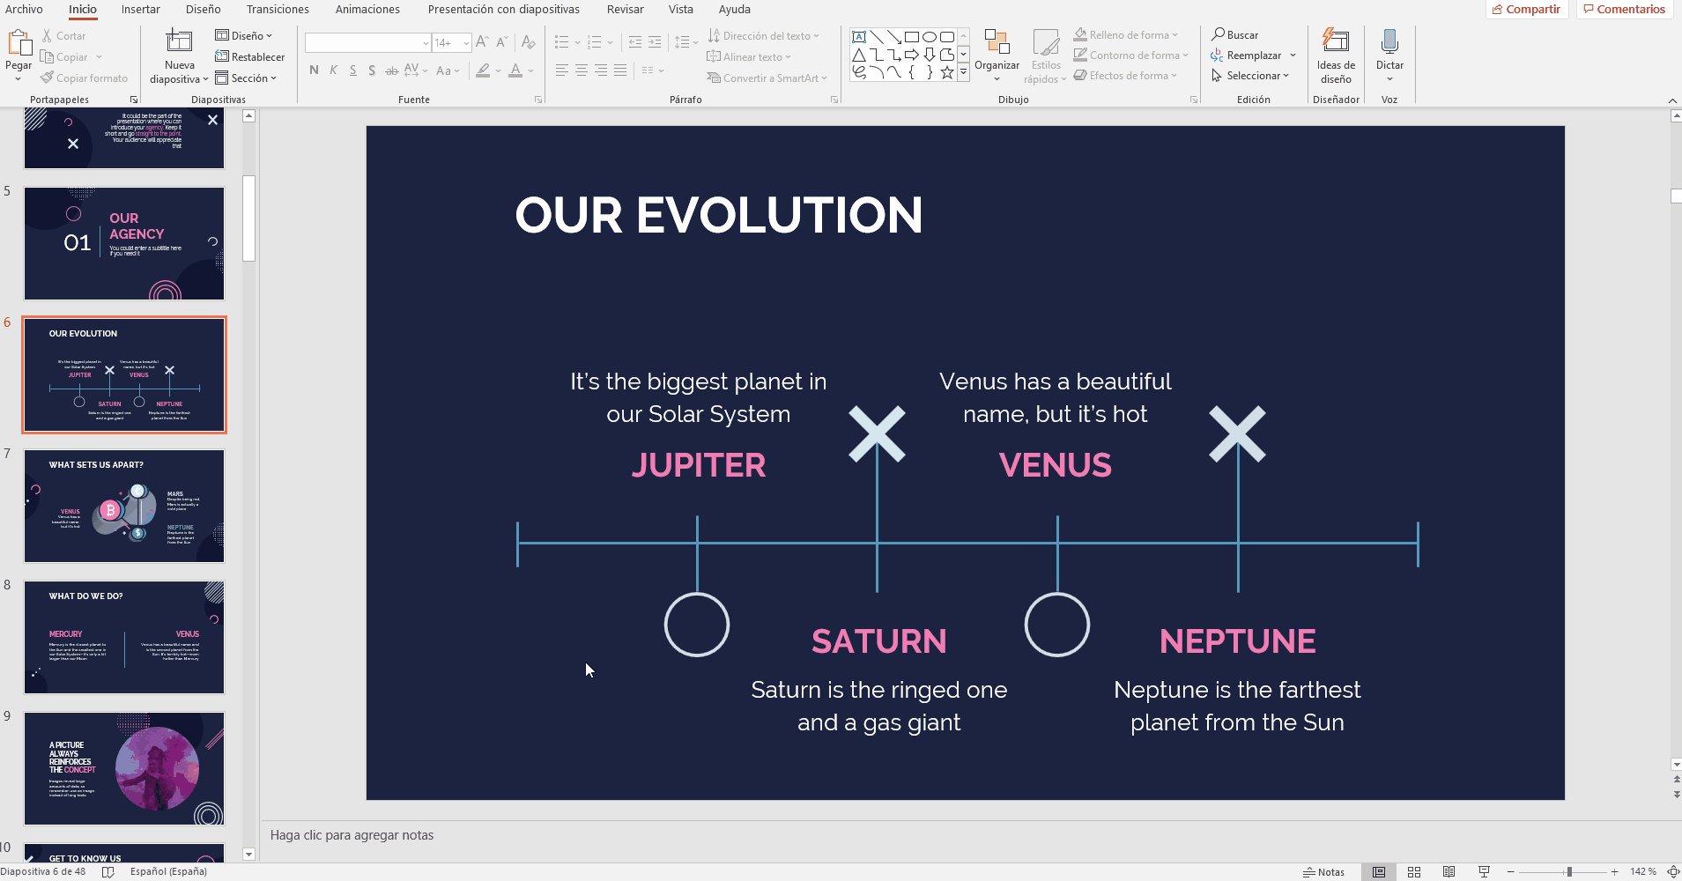Select the five-point star shape
This screenshot has width=1682, height=881.
pos(947,72)
